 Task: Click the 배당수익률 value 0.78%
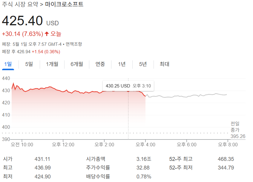click(143, 176)
